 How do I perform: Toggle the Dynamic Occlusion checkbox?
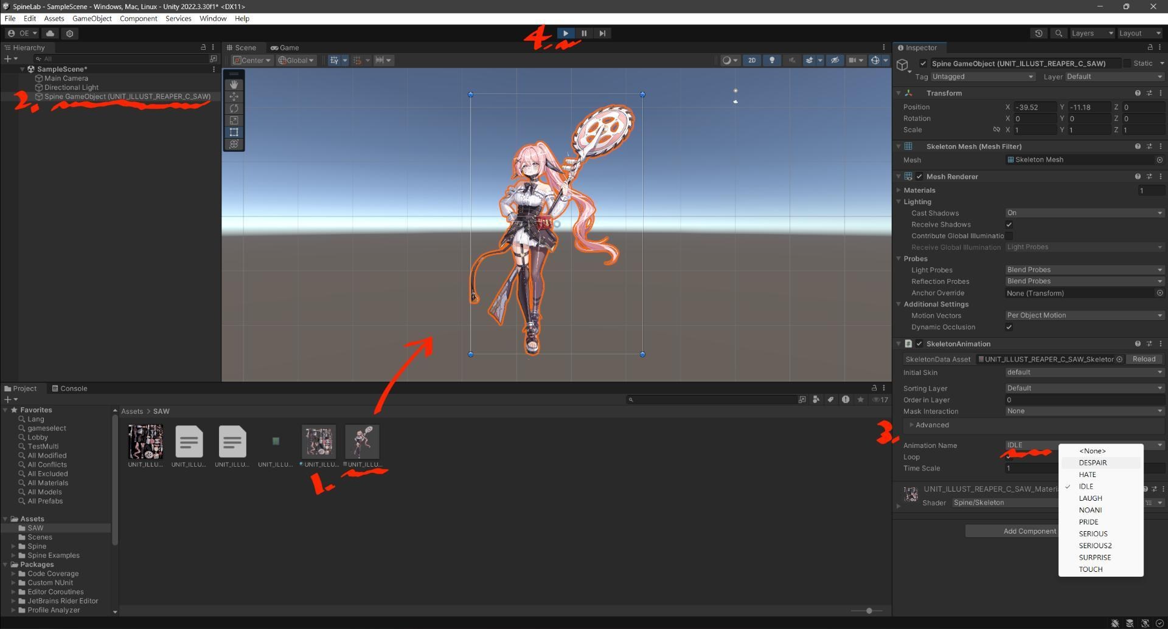click(x=1009, y=327)
